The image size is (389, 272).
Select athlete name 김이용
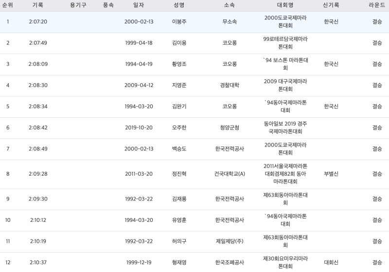pyautogui.click(x=179, y=43)
